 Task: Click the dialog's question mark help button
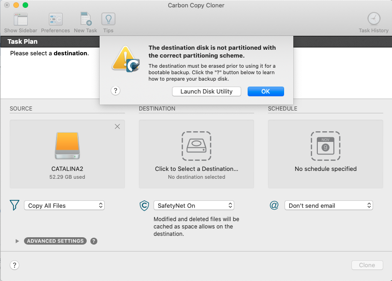115,90
